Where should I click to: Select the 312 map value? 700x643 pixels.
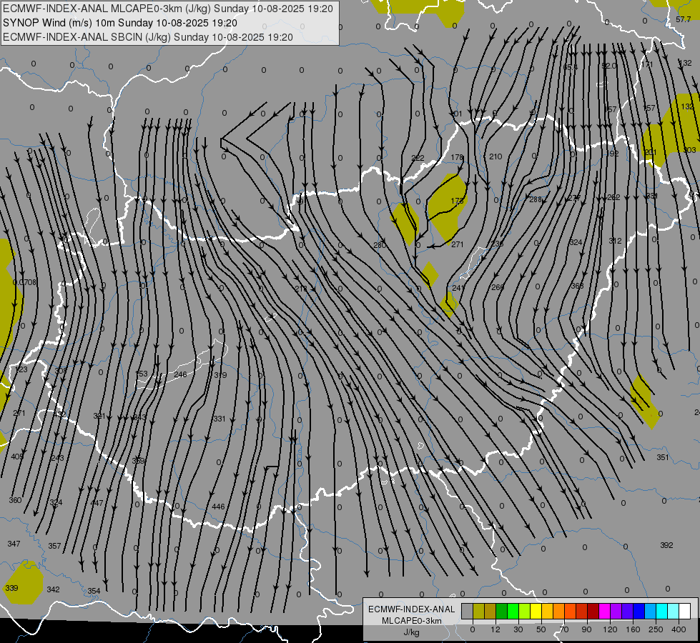pyautogui.click(x=615, y=241)
